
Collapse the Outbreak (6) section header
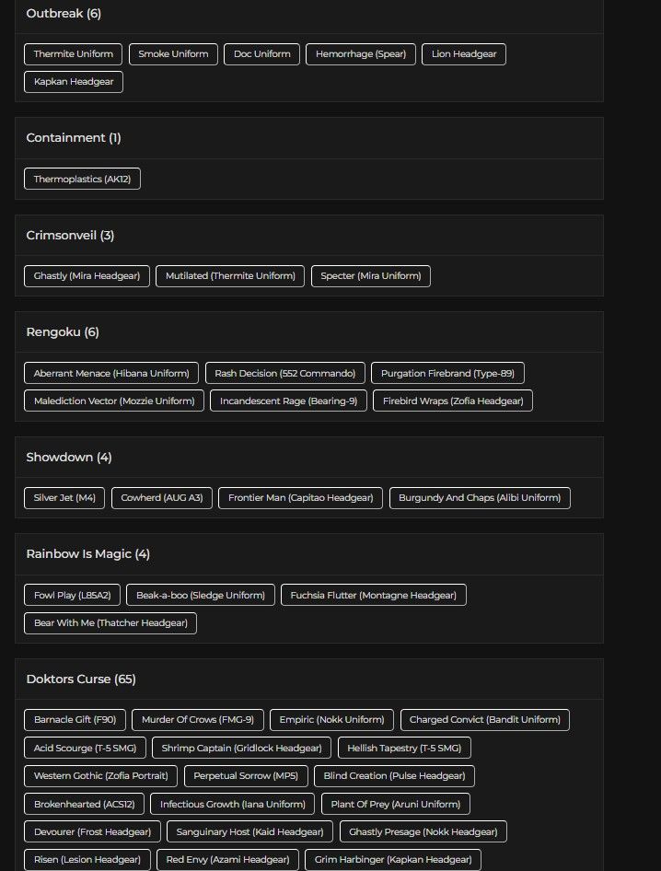[64, 14]
